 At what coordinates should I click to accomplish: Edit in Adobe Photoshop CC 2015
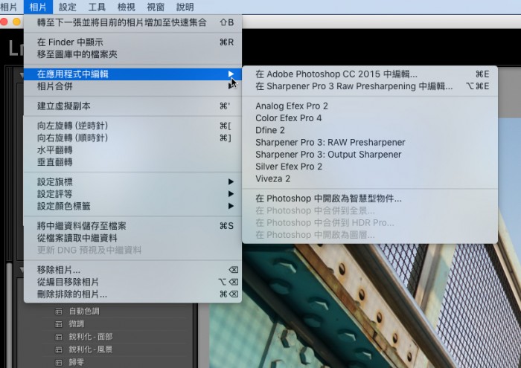370,74
